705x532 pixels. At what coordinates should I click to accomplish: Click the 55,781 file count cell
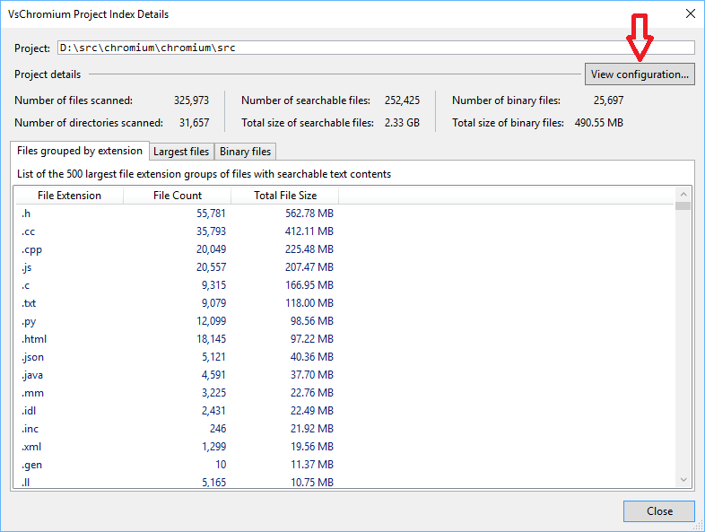pos(211,214)
